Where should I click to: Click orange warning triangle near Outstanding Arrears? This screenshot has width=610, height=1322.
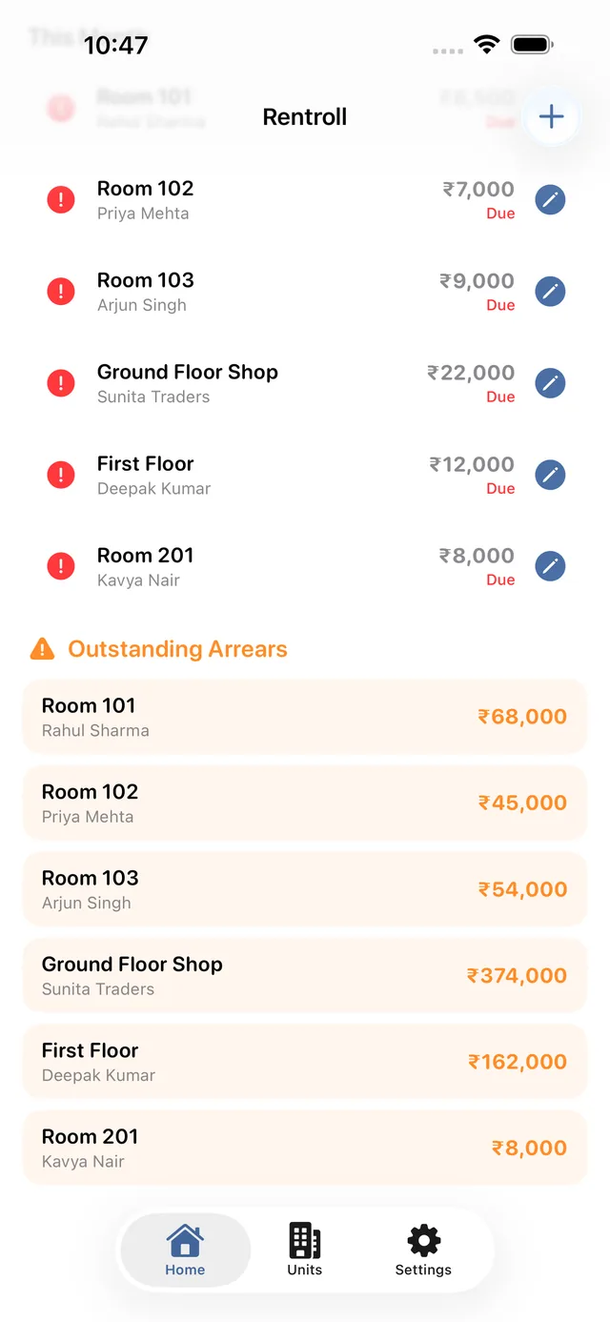point(43,649)
